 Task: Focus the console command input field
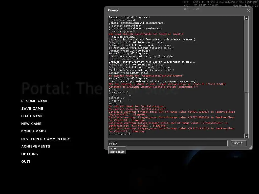(x=168, y=143)
